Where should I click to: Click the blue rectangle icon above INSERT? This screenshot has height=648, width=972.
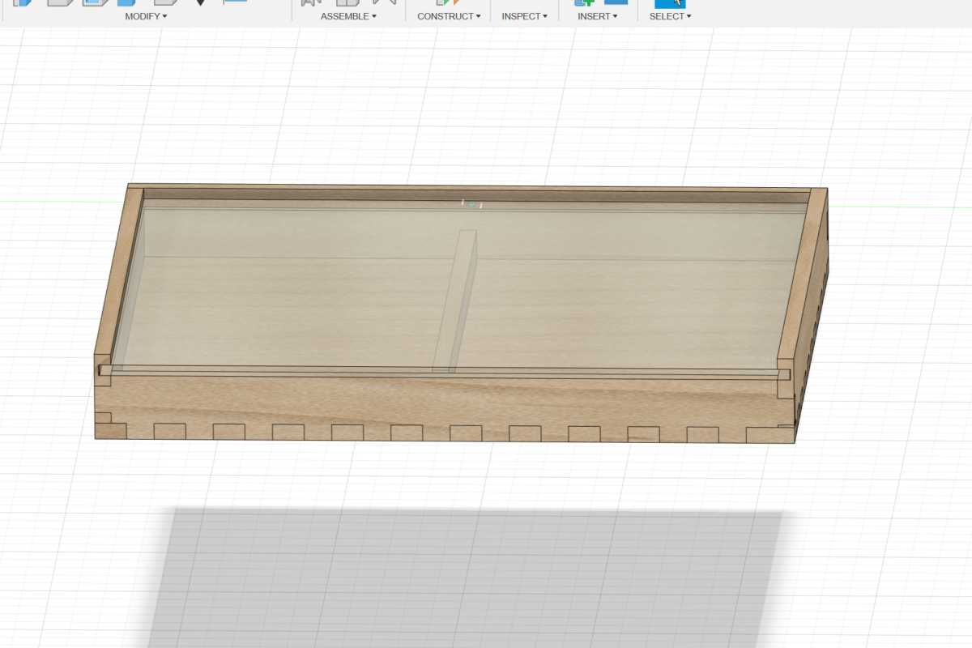point(616,2)
